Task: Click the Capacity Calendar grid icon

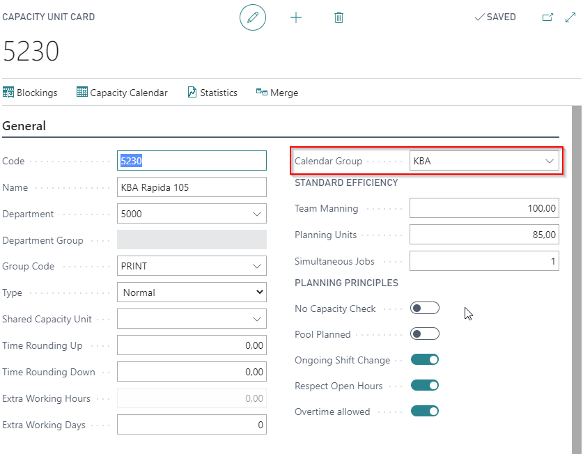Action: (82, 92)
